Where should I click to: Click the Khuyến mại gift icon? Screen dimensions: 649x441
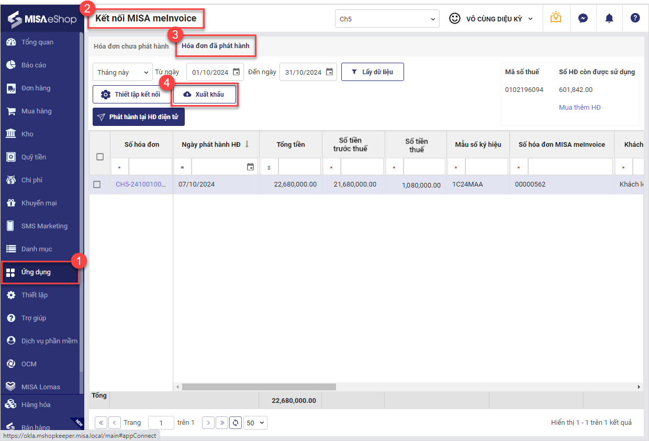point(10,203)
